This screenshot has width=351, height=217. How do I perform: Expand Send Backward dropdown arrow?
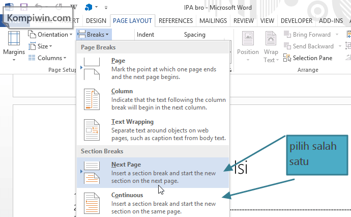point(340,46)
